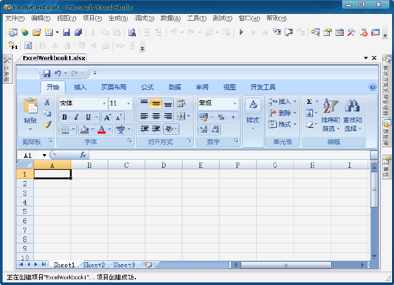Start debugging with the green play icon
Viewport: 394px width, 285px height.
click(x=241, y=32)
